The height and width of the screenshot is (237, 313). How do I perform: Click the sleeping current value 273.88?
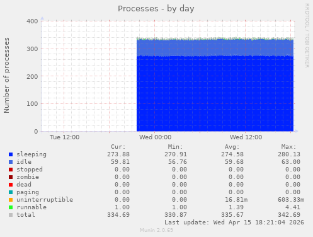pyautogui.click(x=118, y=154)
